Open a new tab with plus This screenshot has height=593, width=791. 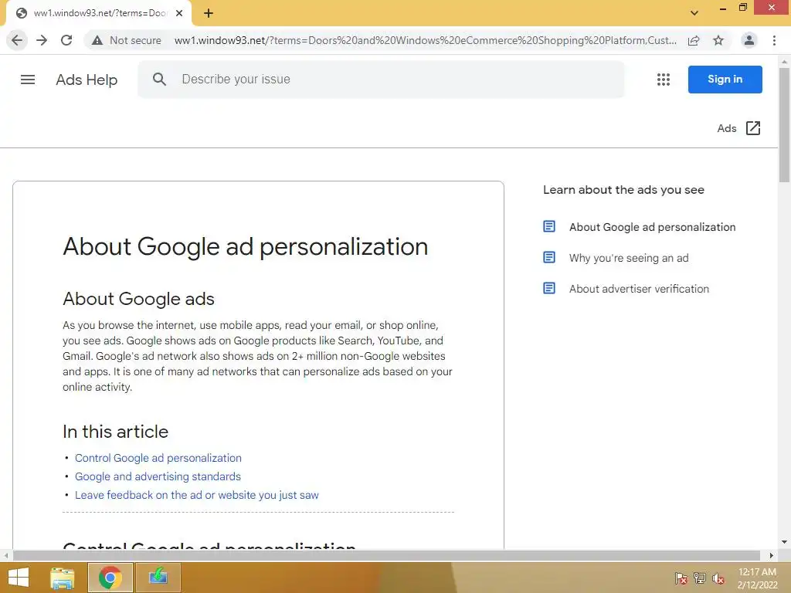(209, 13)
